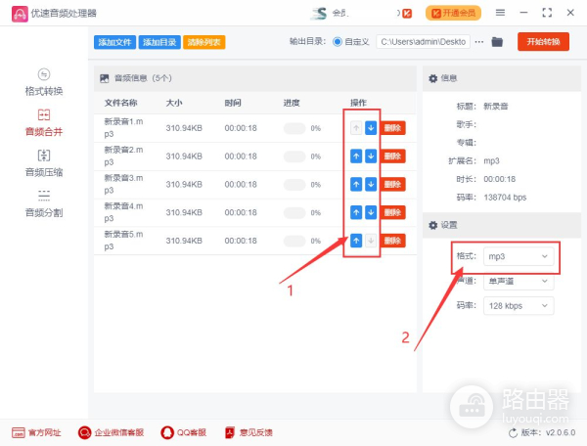Click the 设置 panel gear icon
Screen dimensions: 587x446
[432, 225]
